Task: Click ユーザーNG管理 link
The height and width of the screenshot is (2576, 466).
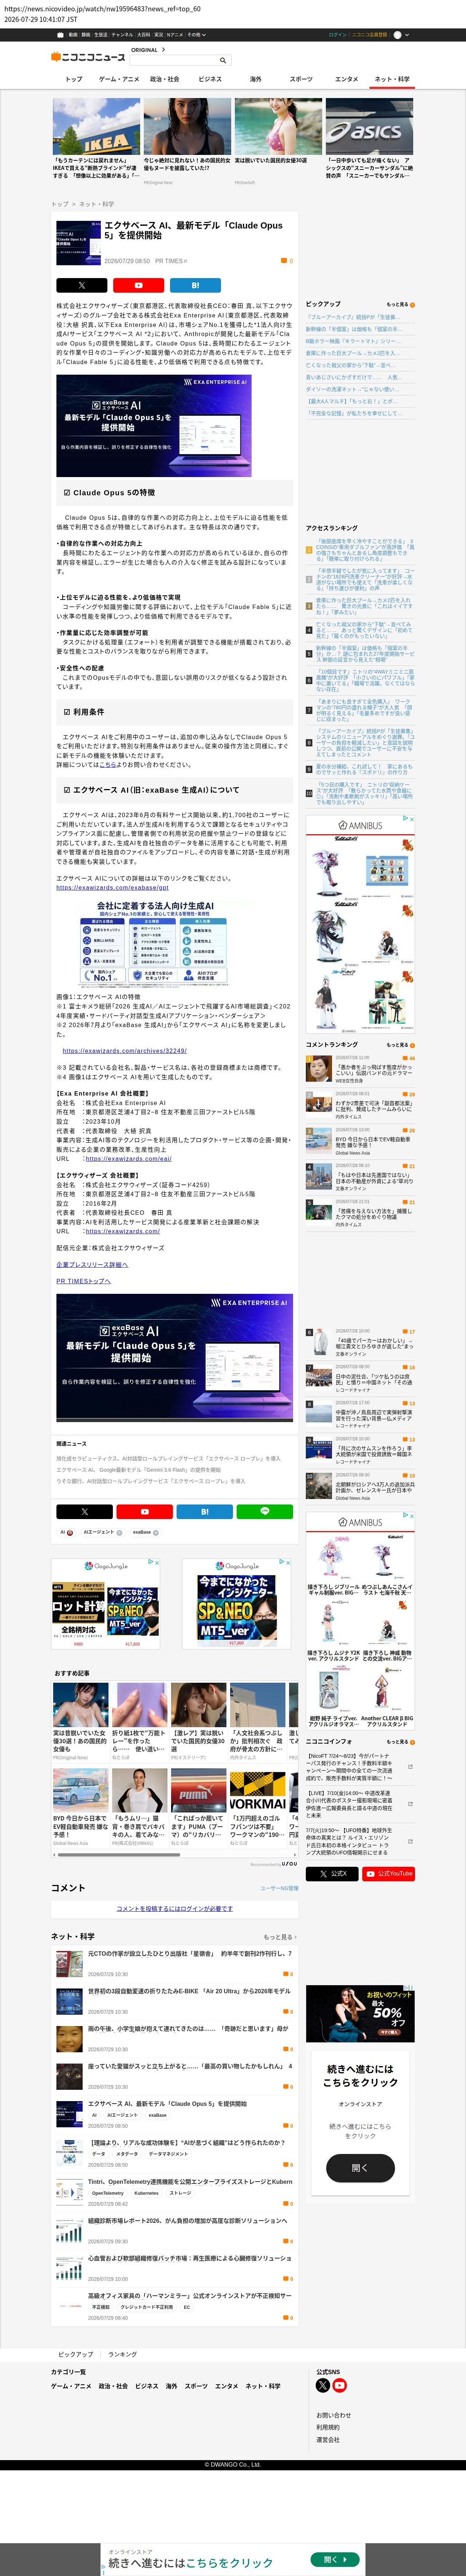Action: click(x=279, y=1889)
